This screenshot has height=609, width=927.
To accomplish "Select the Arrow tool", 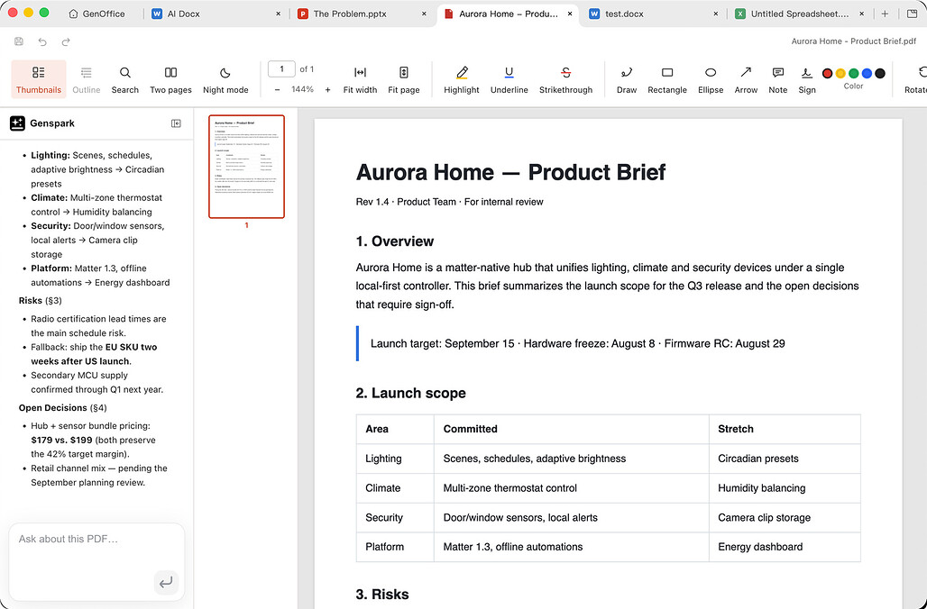I will coord(746,79).
